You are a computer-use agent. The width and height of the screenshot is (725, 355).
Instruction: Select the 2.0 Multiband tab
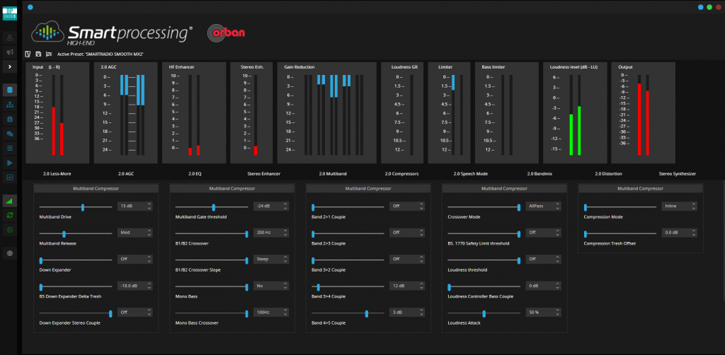point(333,174)
